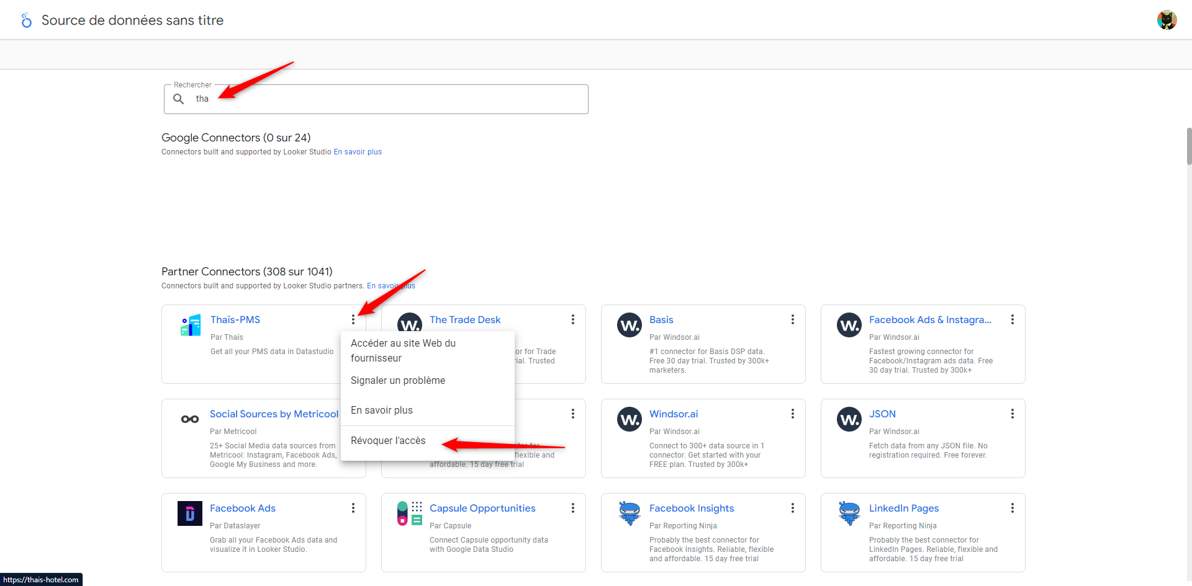Viewport: 1192px width, 586px height.
Task: Open the Facebook Ads Dataslayer title
Action: point(243,508)
